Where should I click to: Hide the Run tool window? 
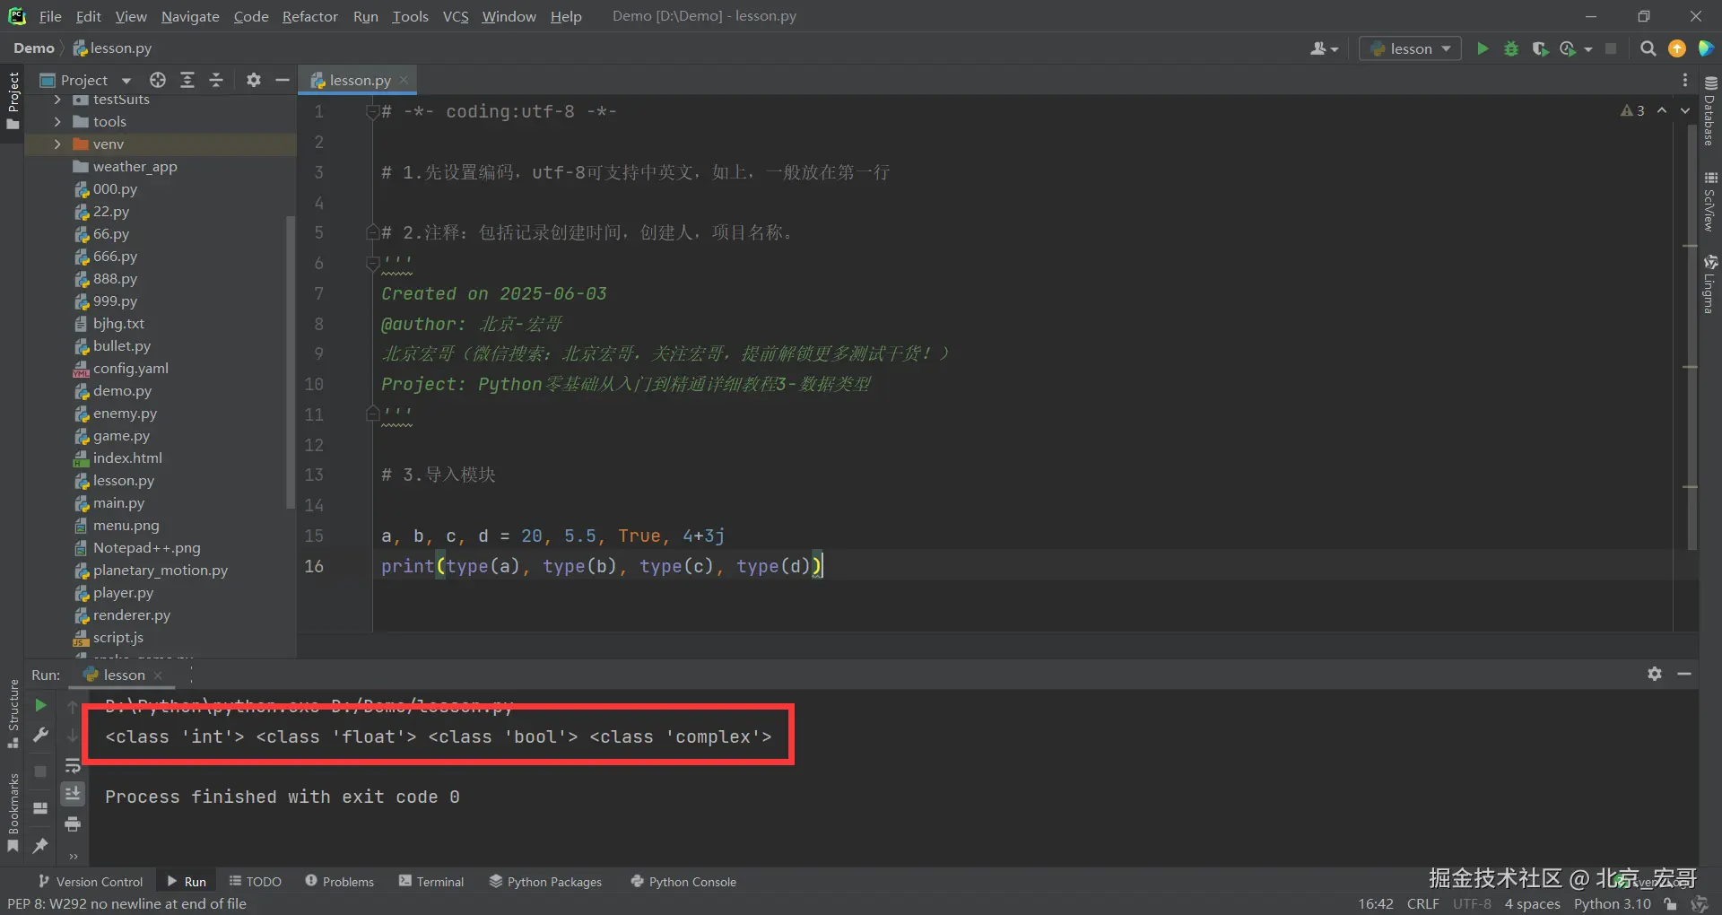[x=1684, y=674]
